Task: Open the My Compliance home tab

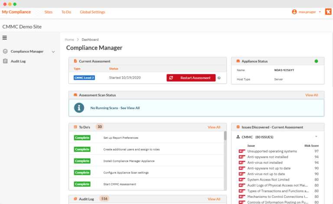Action: pyautogui.click(x=16, y=12)
